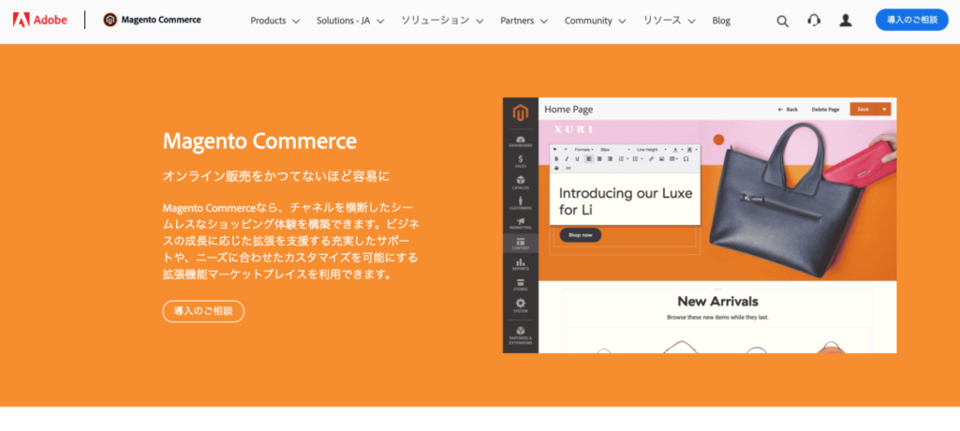Select Catalog box icon in preview sidebar
This screenshot has height=431, width=960.
[521, 183]
